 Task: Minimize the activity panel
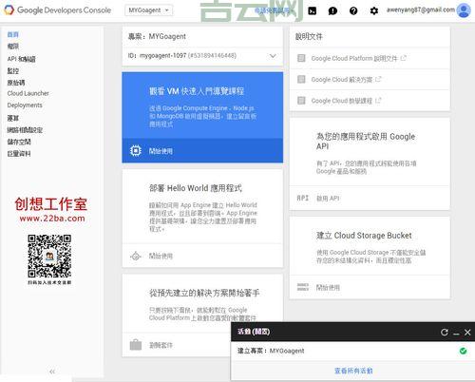(456, 334)
